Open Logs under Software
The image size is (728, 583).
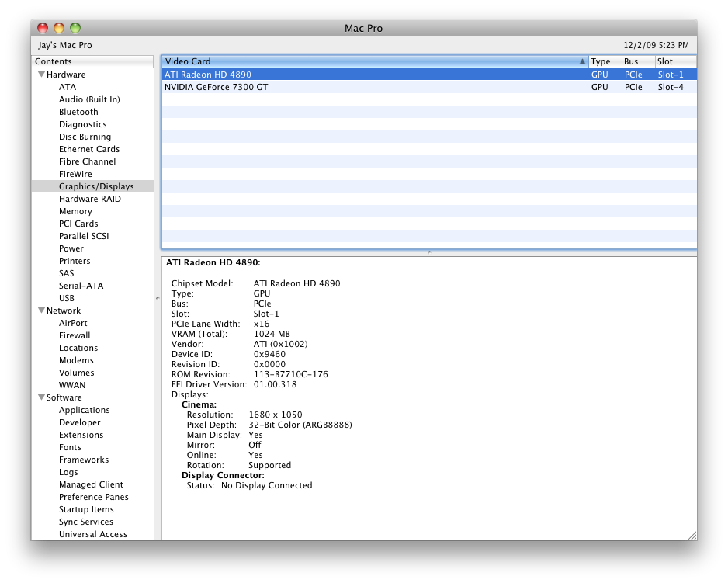point(68,472)
